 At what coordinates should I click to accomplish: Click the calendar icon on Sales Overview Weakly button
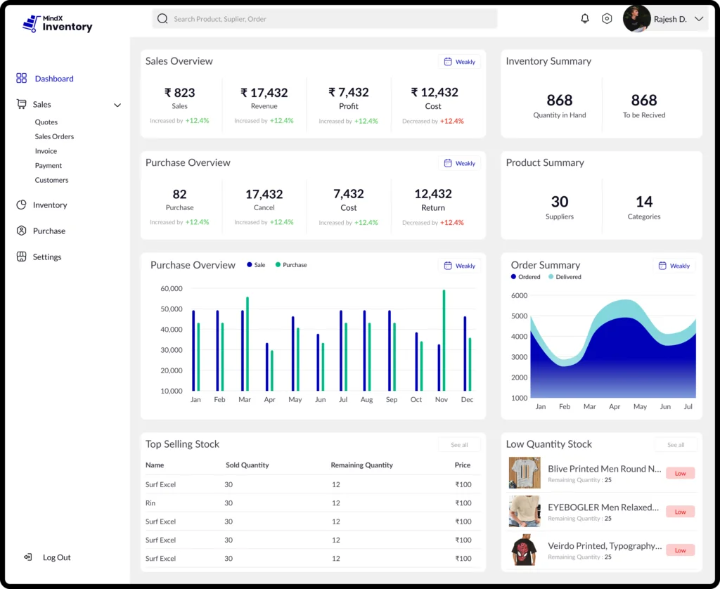tap(448, 62)
